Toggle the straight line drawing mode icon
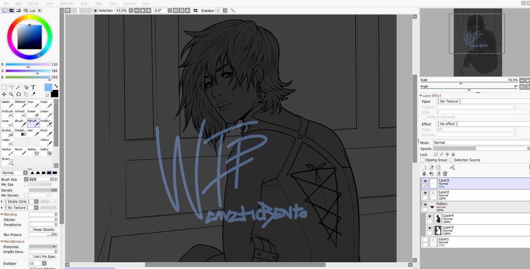530x269 pixels. (233, 10)
